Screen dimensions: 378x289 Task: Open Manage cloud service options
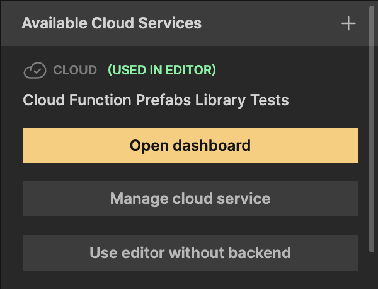click(x=190, y=199)
